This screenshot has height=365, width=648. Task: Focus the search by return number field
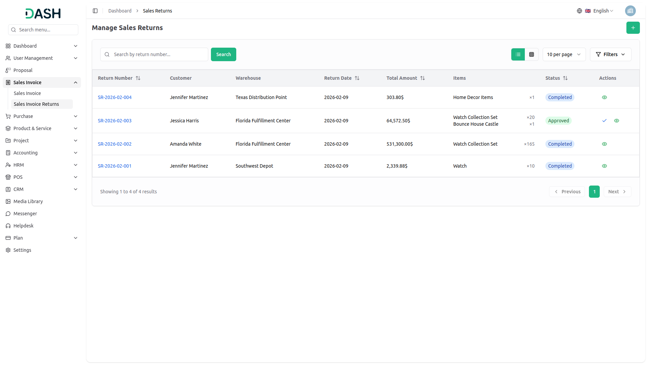[x=159, y=54]
